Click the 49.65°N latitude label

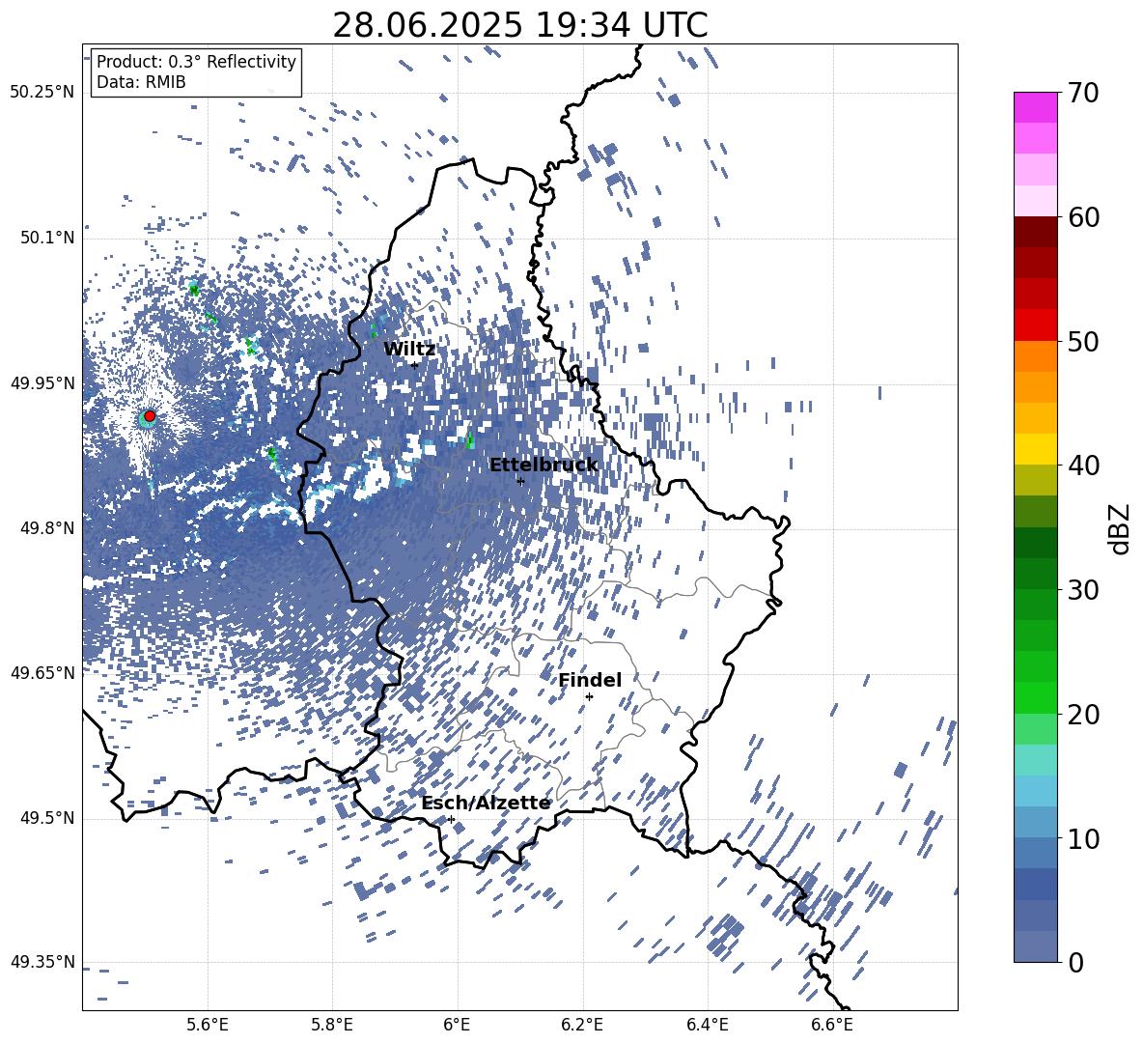click(x=42, y=673)
